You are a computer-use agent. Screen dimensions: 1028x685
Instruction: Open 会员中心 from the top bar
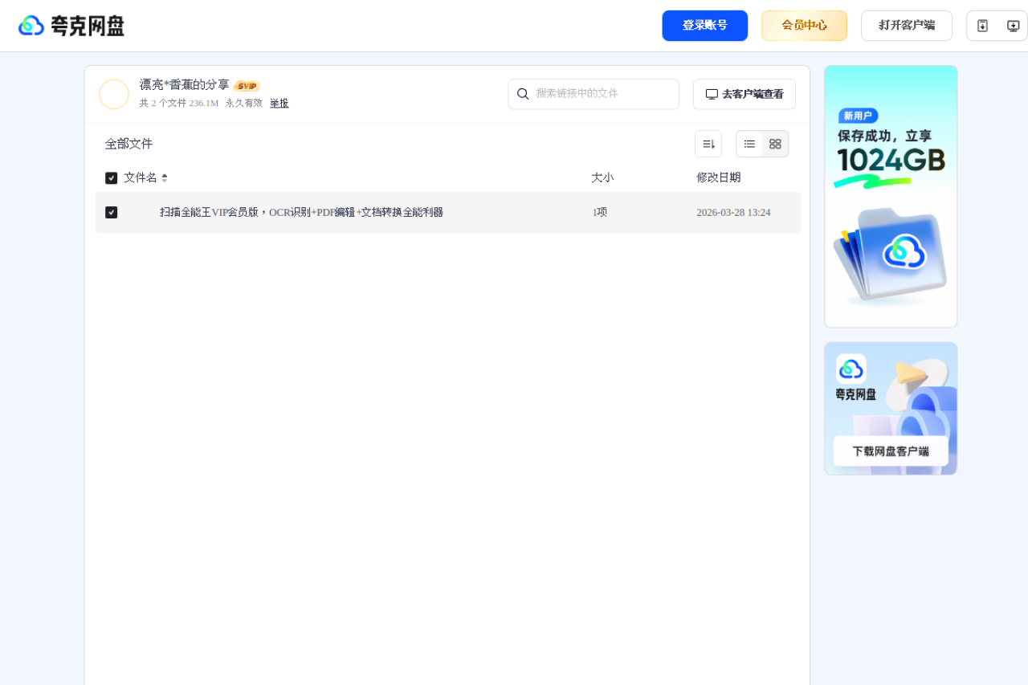pos(804,25)
